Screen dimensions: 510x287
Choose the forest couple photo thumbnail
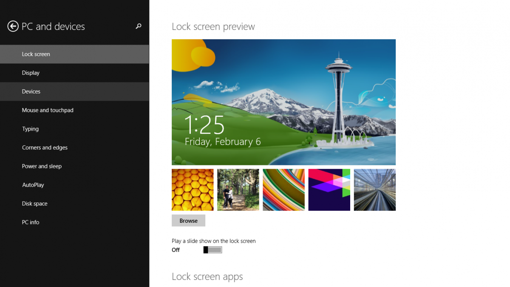click(238, 190)
